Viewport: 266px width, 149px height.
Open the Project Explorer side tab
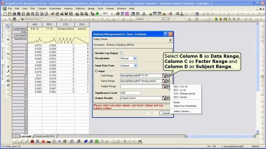[x=3, y=33]
